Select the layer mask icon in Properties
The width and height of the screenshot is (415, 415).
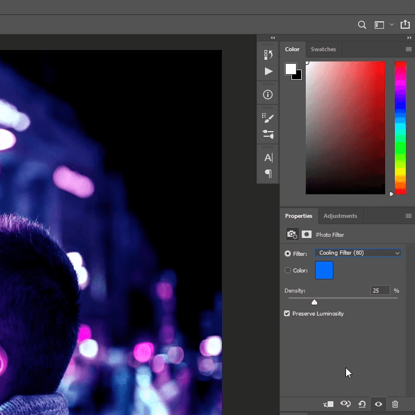tap(306, 235)
